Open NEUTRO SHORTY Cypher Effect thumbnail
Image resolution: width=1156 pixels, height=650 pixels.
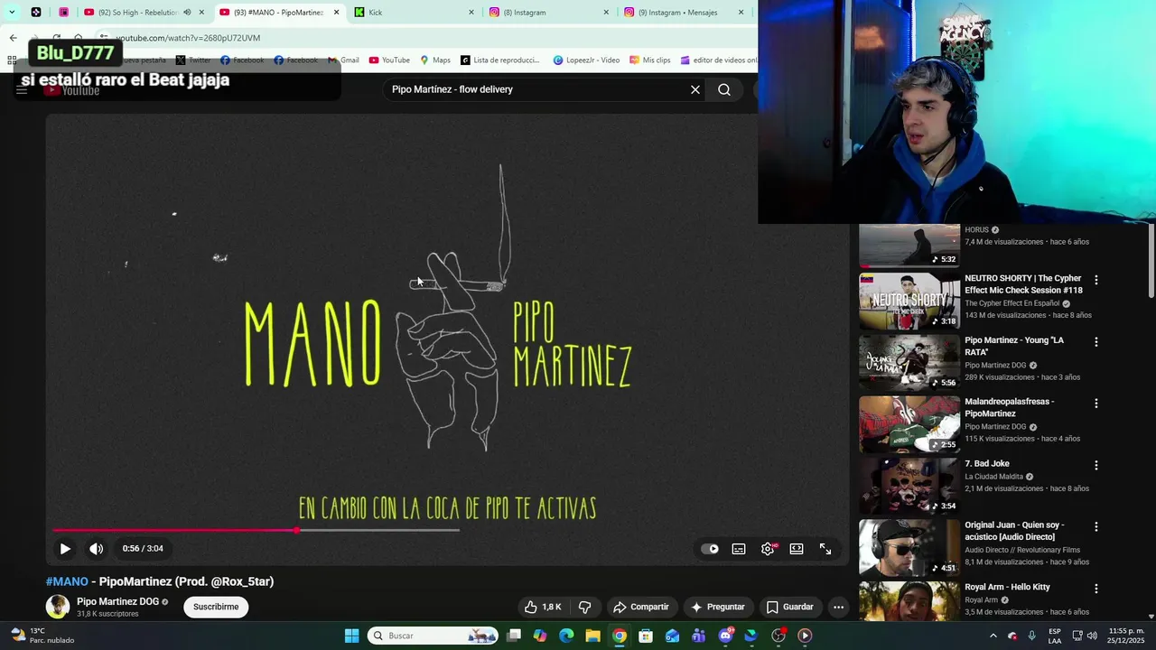tap(909, 301)
